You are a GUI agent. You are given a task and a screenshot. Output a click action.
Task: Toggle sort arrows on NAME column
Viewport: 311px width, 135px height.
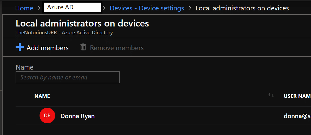(x=271, y=96)
